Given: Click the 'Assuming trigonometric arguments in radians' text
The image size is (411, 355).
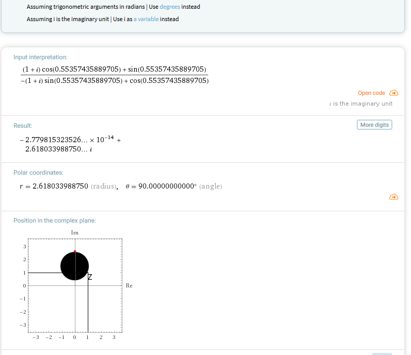Looking at the screenshot, I should [86, 7].
